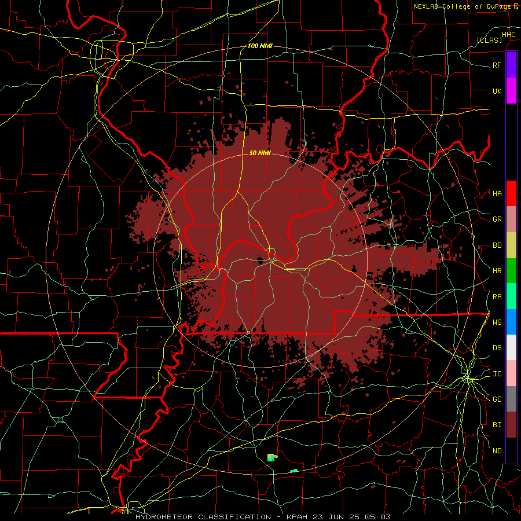This screenshot has height=521, width=521.
Task: Click the 'RA' legend label text
Action: [497, 297]
